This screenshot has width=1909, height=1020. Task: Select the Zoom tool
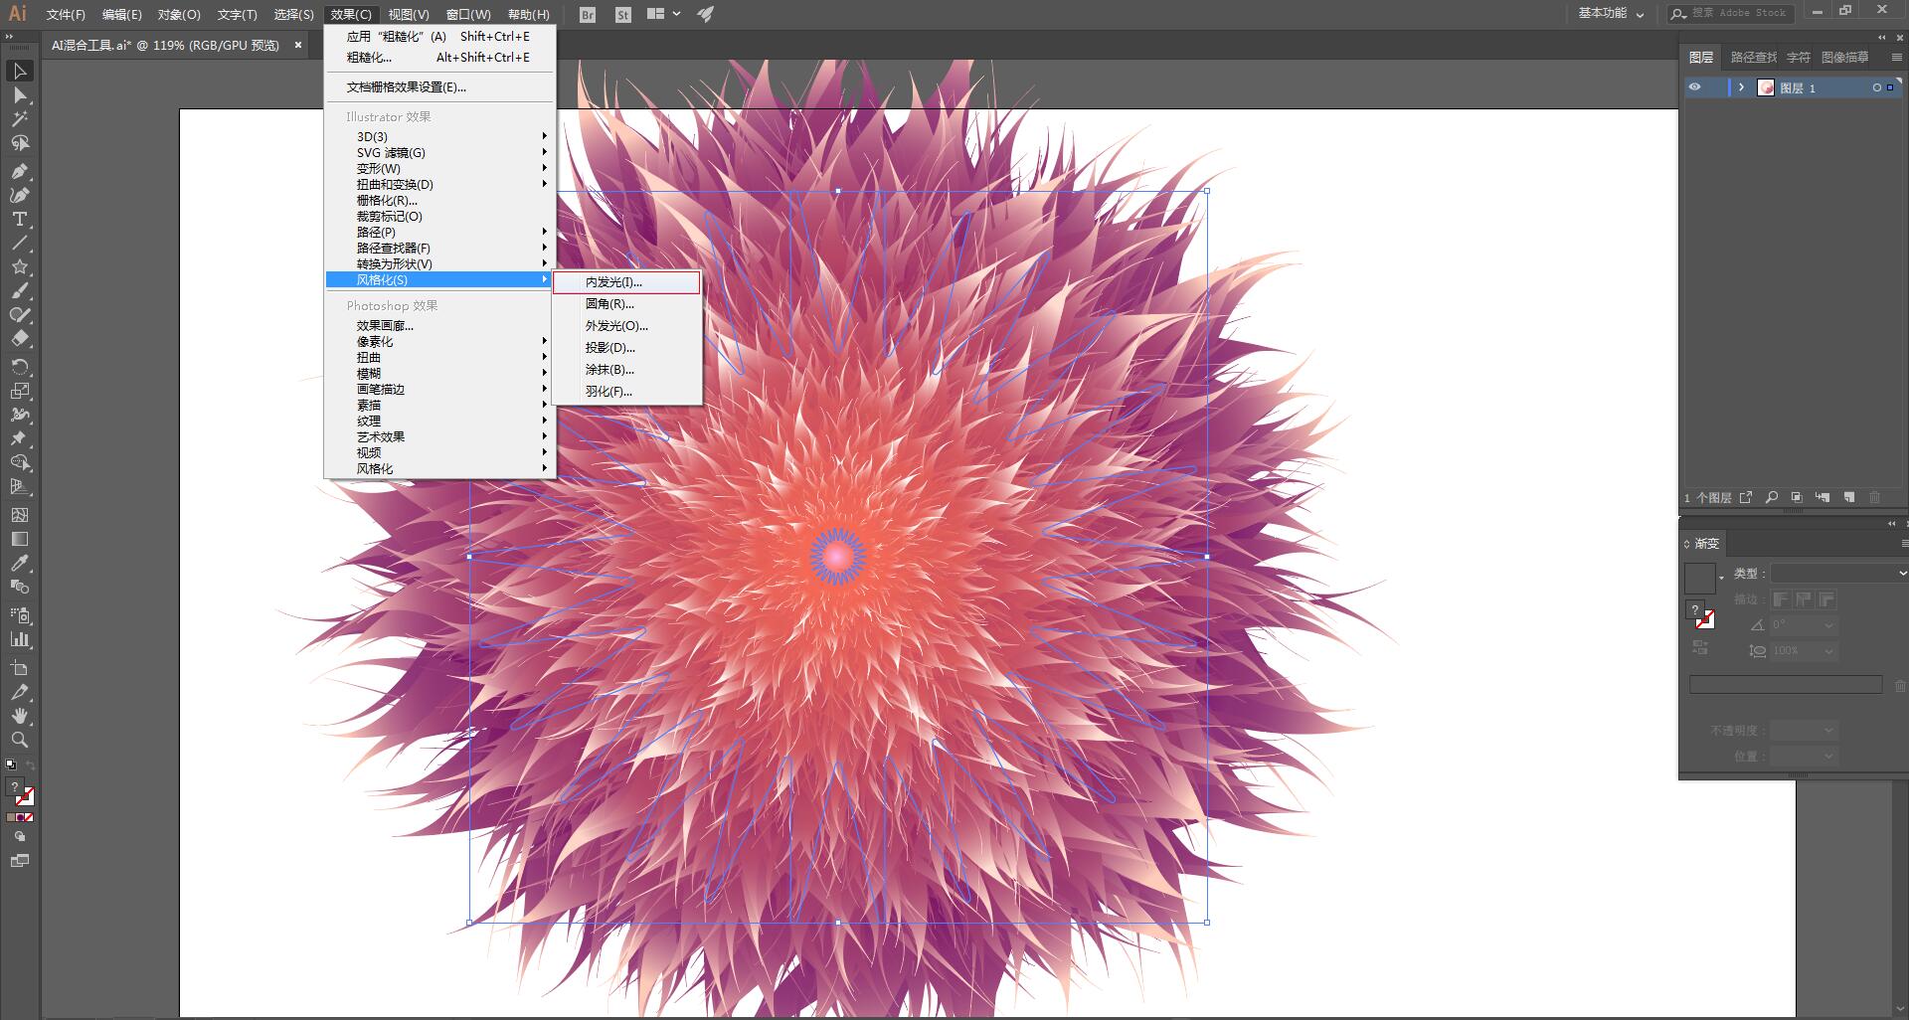coord(20,740)
